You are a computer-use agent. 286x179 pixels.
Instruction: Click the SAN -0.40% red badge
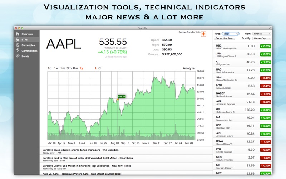266,78
